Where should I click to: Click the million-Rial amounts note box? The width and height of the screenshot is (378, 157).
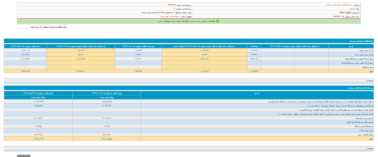tap(42, 27)
